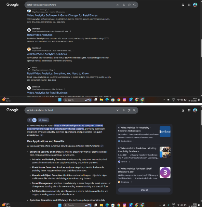Open Microsoft Store from lower taskbar
The height and width of the screenshot is (207, 202).
click(x=113, y=205)
